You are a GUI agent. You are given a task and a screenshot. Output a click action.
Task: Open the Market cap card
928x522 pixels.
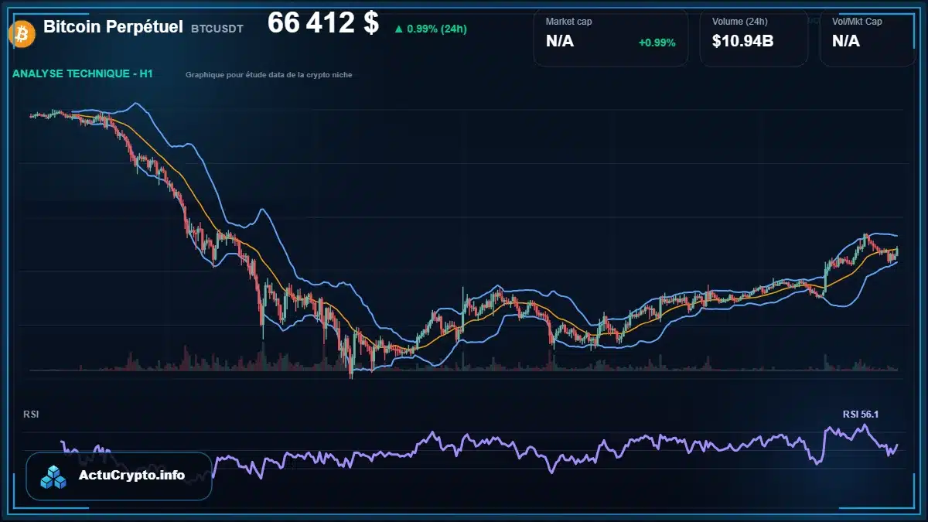click(611, 38)
